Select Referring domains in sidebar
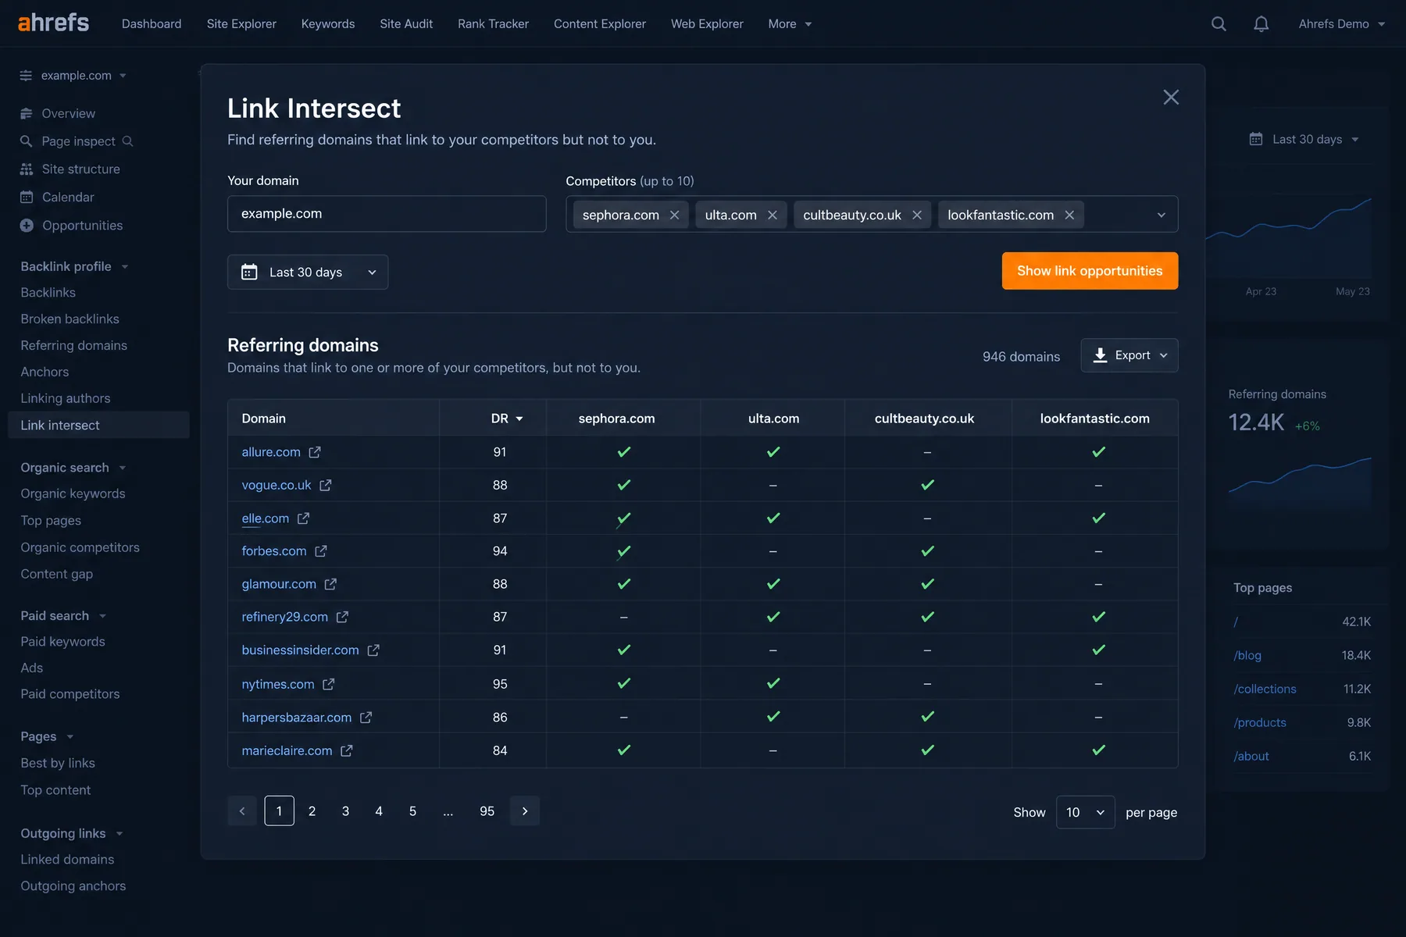This screenshot has height=937, width=1406. click(x=73, y=345)
